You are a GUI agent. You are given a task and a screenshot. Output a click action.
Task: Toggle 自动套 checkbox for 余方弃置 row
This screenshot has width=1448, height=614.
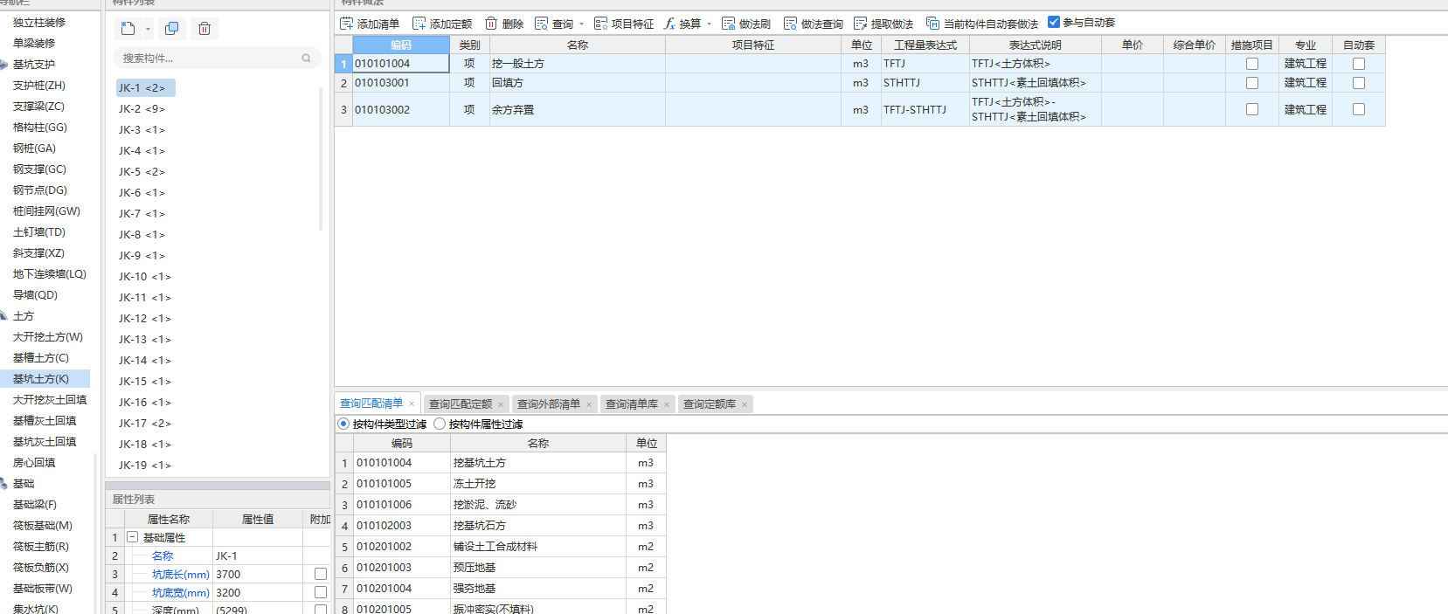(1359, 109)
